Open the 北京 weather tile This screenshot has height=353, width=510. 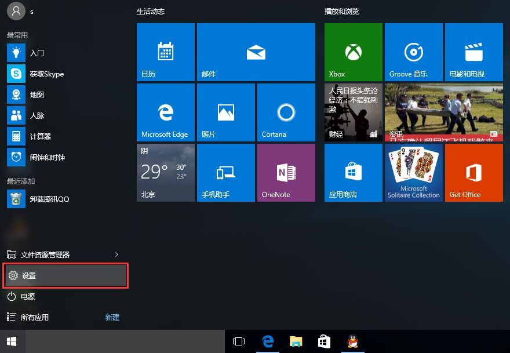click(x=165, y=172)
